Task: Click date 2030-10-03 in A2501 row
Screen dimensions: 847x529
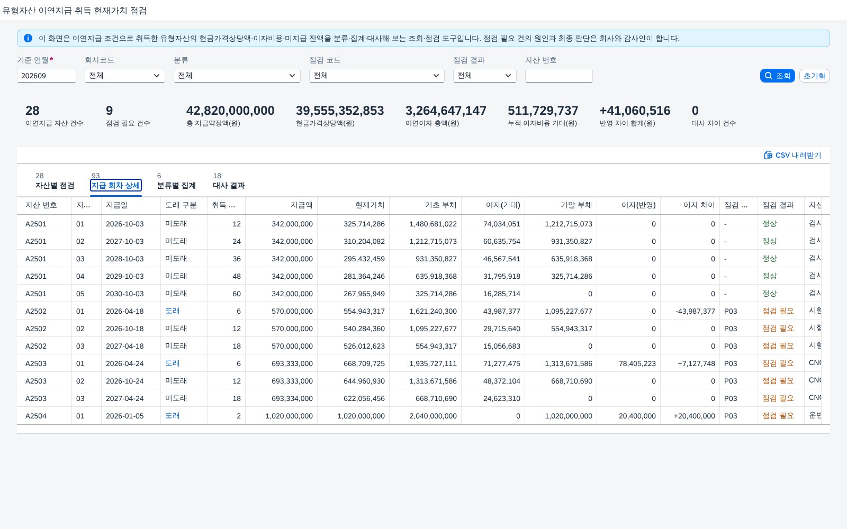Action: (124, 294)
